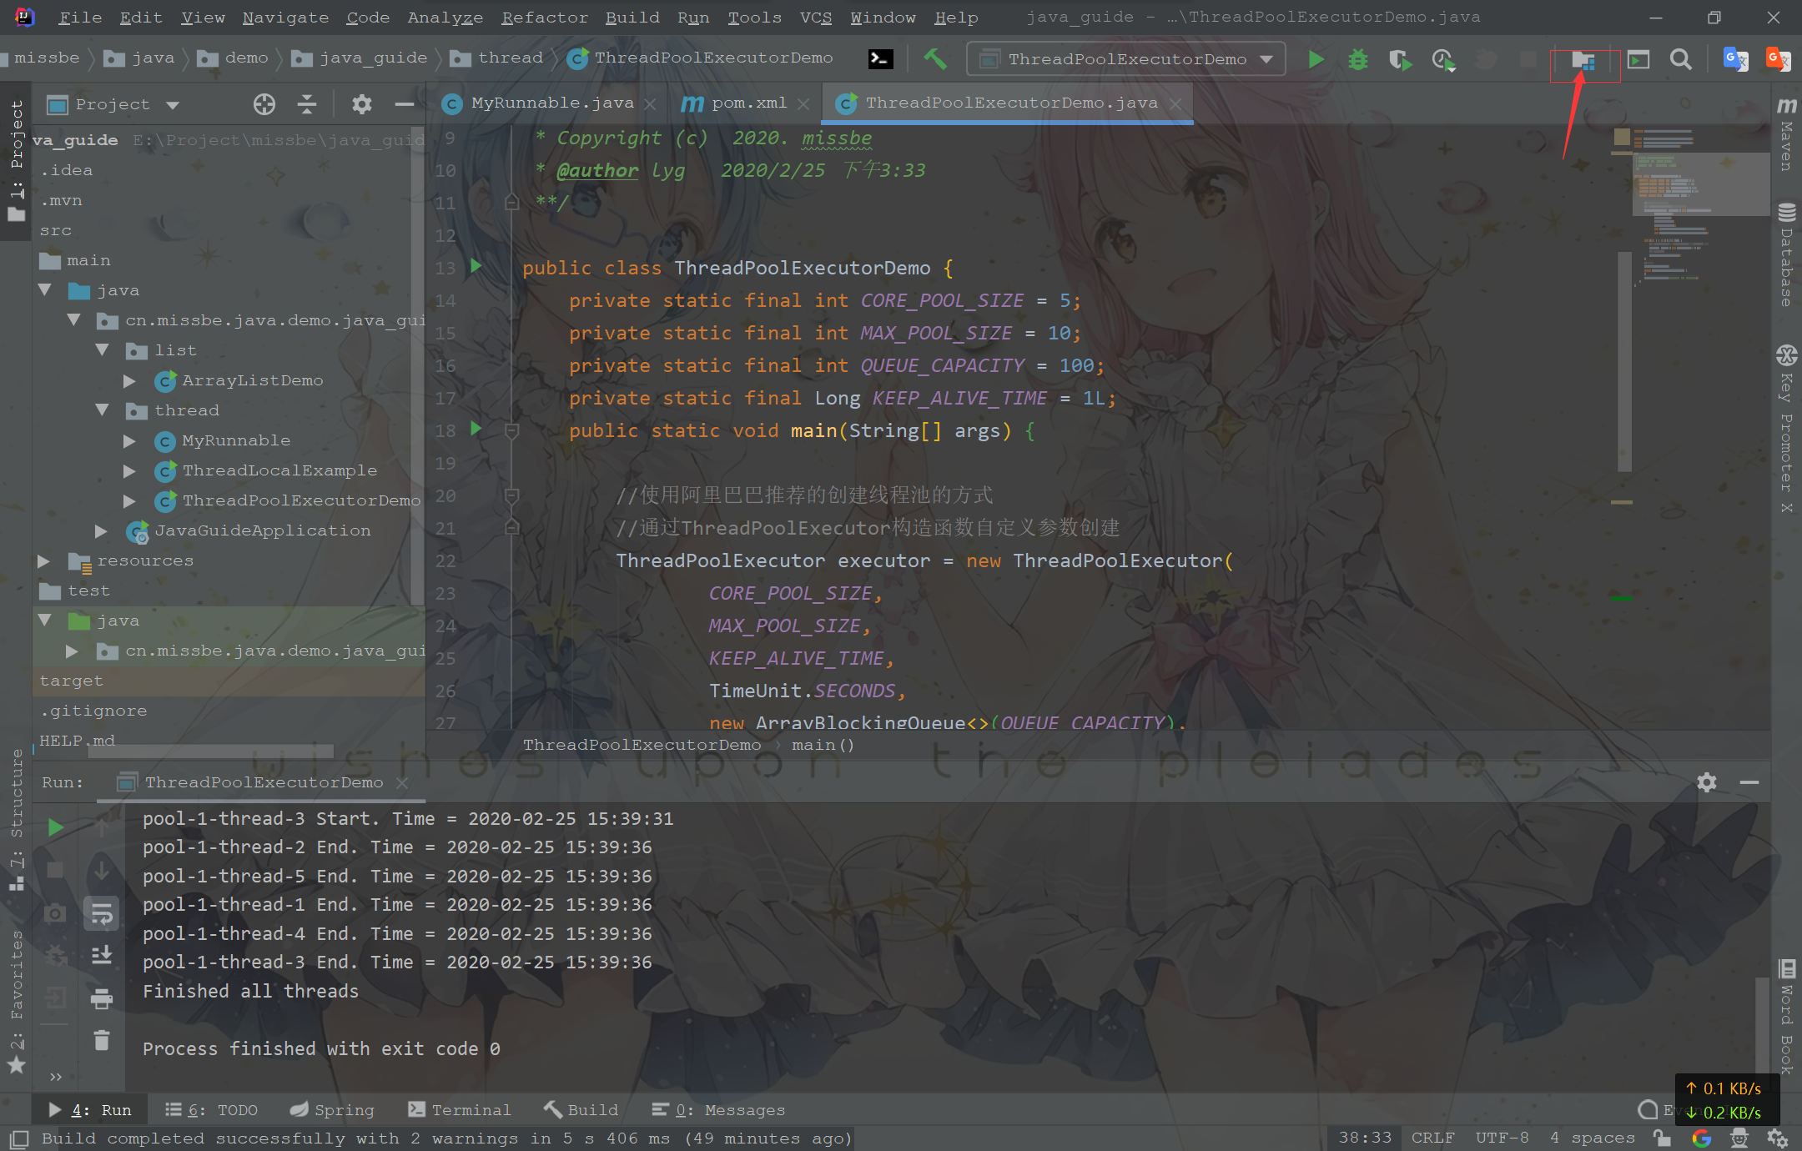Collapse the thread folder in Project tree
The height and width of the screenshot is (1151, 1802).
103,410
